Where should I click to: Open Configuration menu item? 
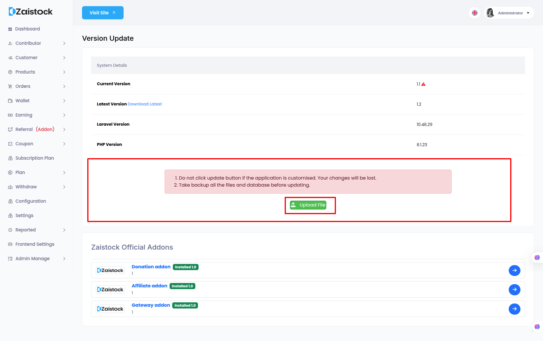[x=31, y=201]
